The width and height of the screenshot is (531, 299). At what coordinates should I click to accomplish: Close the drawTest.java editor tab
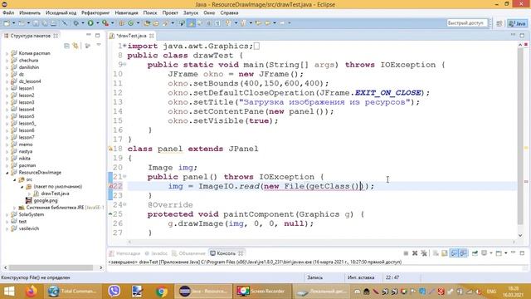click(x=151, y=36)
